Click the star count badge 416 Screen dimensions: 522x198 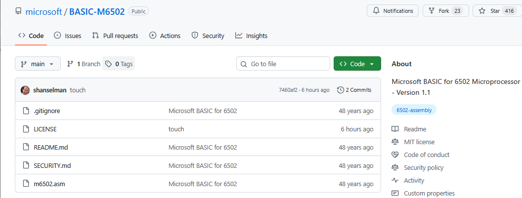[x=509, y=11]
